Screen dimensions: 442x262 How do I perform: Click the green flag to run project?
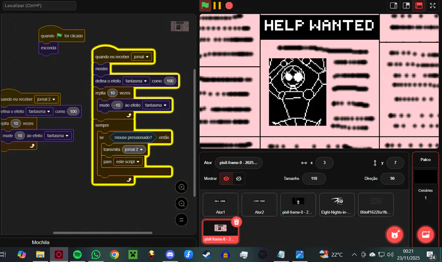pos(205,5)
